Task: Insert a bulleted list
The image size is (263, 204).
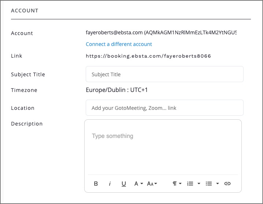Action: (x=209, y=184)
